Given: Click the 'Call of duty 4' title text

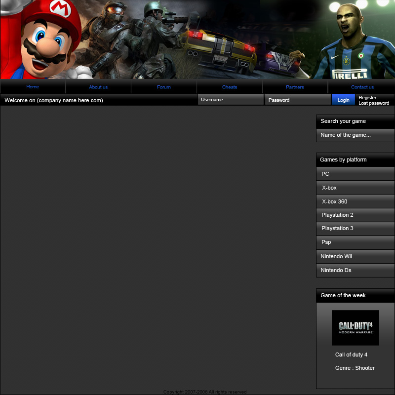Looking at the screenshot, I should click(351, 355).
